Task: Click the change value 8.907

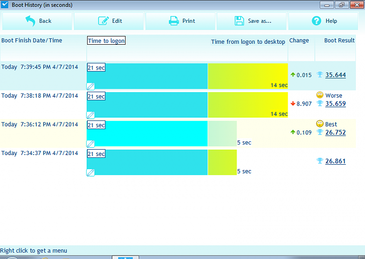Action: tap(304, 104)
